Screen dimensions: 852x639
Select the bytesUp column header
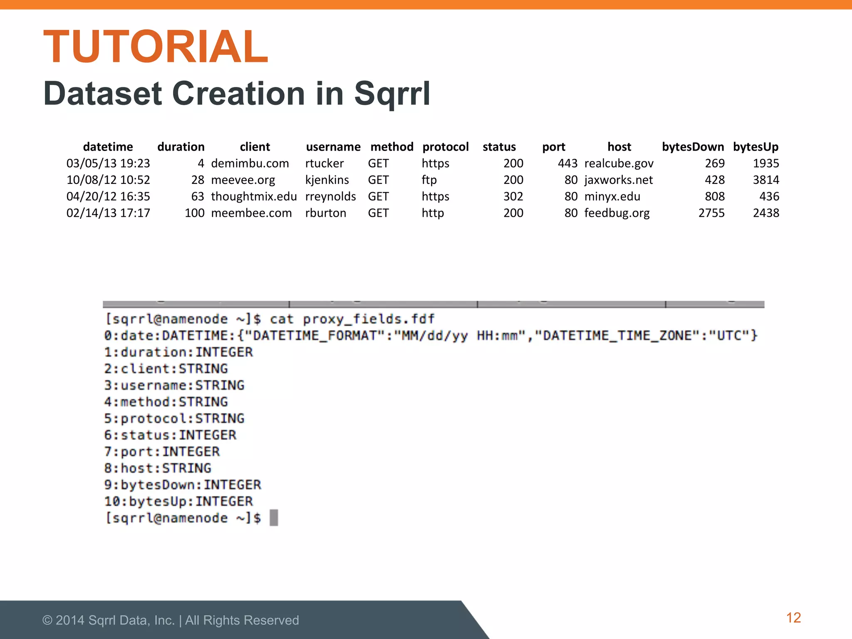[x=755, y=147]
